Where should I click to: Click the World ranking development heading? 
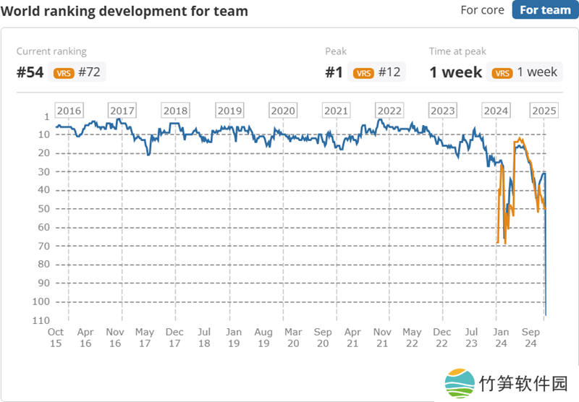click(125, 11)
